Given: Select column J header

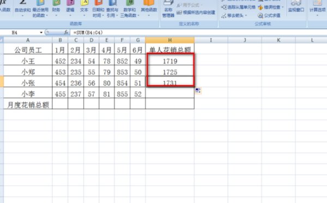Looking at the screenshot, I should click(x=245, y=40).
